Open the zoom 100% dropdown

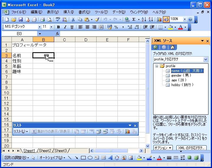(185, 19)
